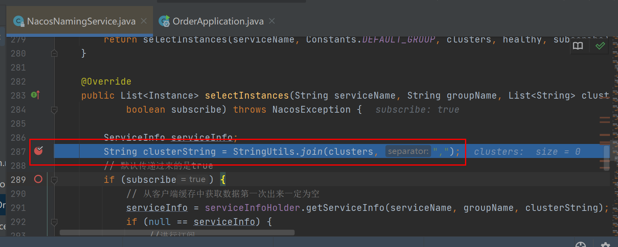
Task: Remove the breakpoint at line 289
Action: 38,179
